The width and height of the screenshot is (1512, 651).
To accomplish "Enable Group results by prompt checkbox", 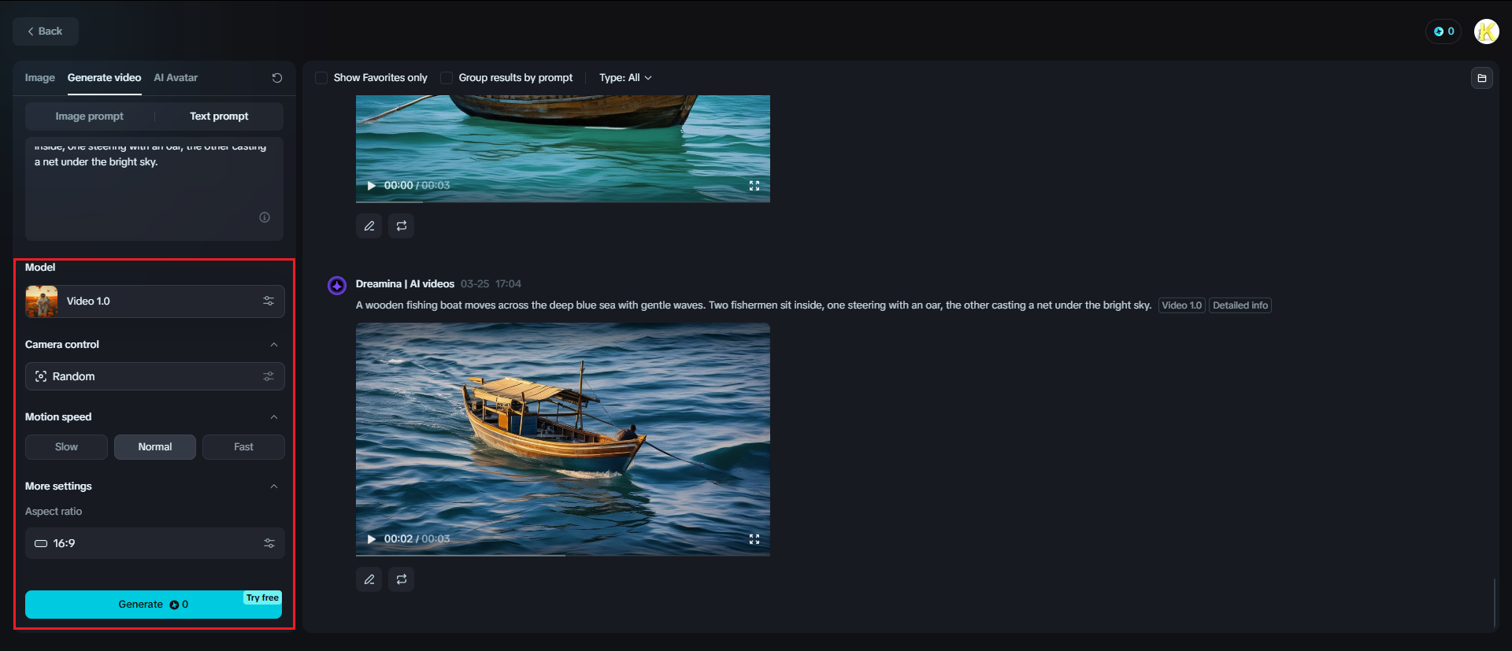I will [x=447, y=78].
